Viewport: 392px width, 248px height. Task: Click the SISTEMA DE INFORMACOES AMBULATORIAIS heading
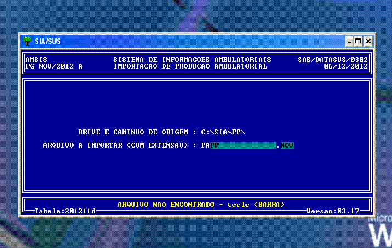[x=192, y=59]
